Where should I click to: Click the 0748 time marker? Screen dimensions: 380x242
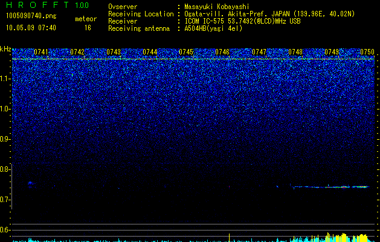point(295,52)
